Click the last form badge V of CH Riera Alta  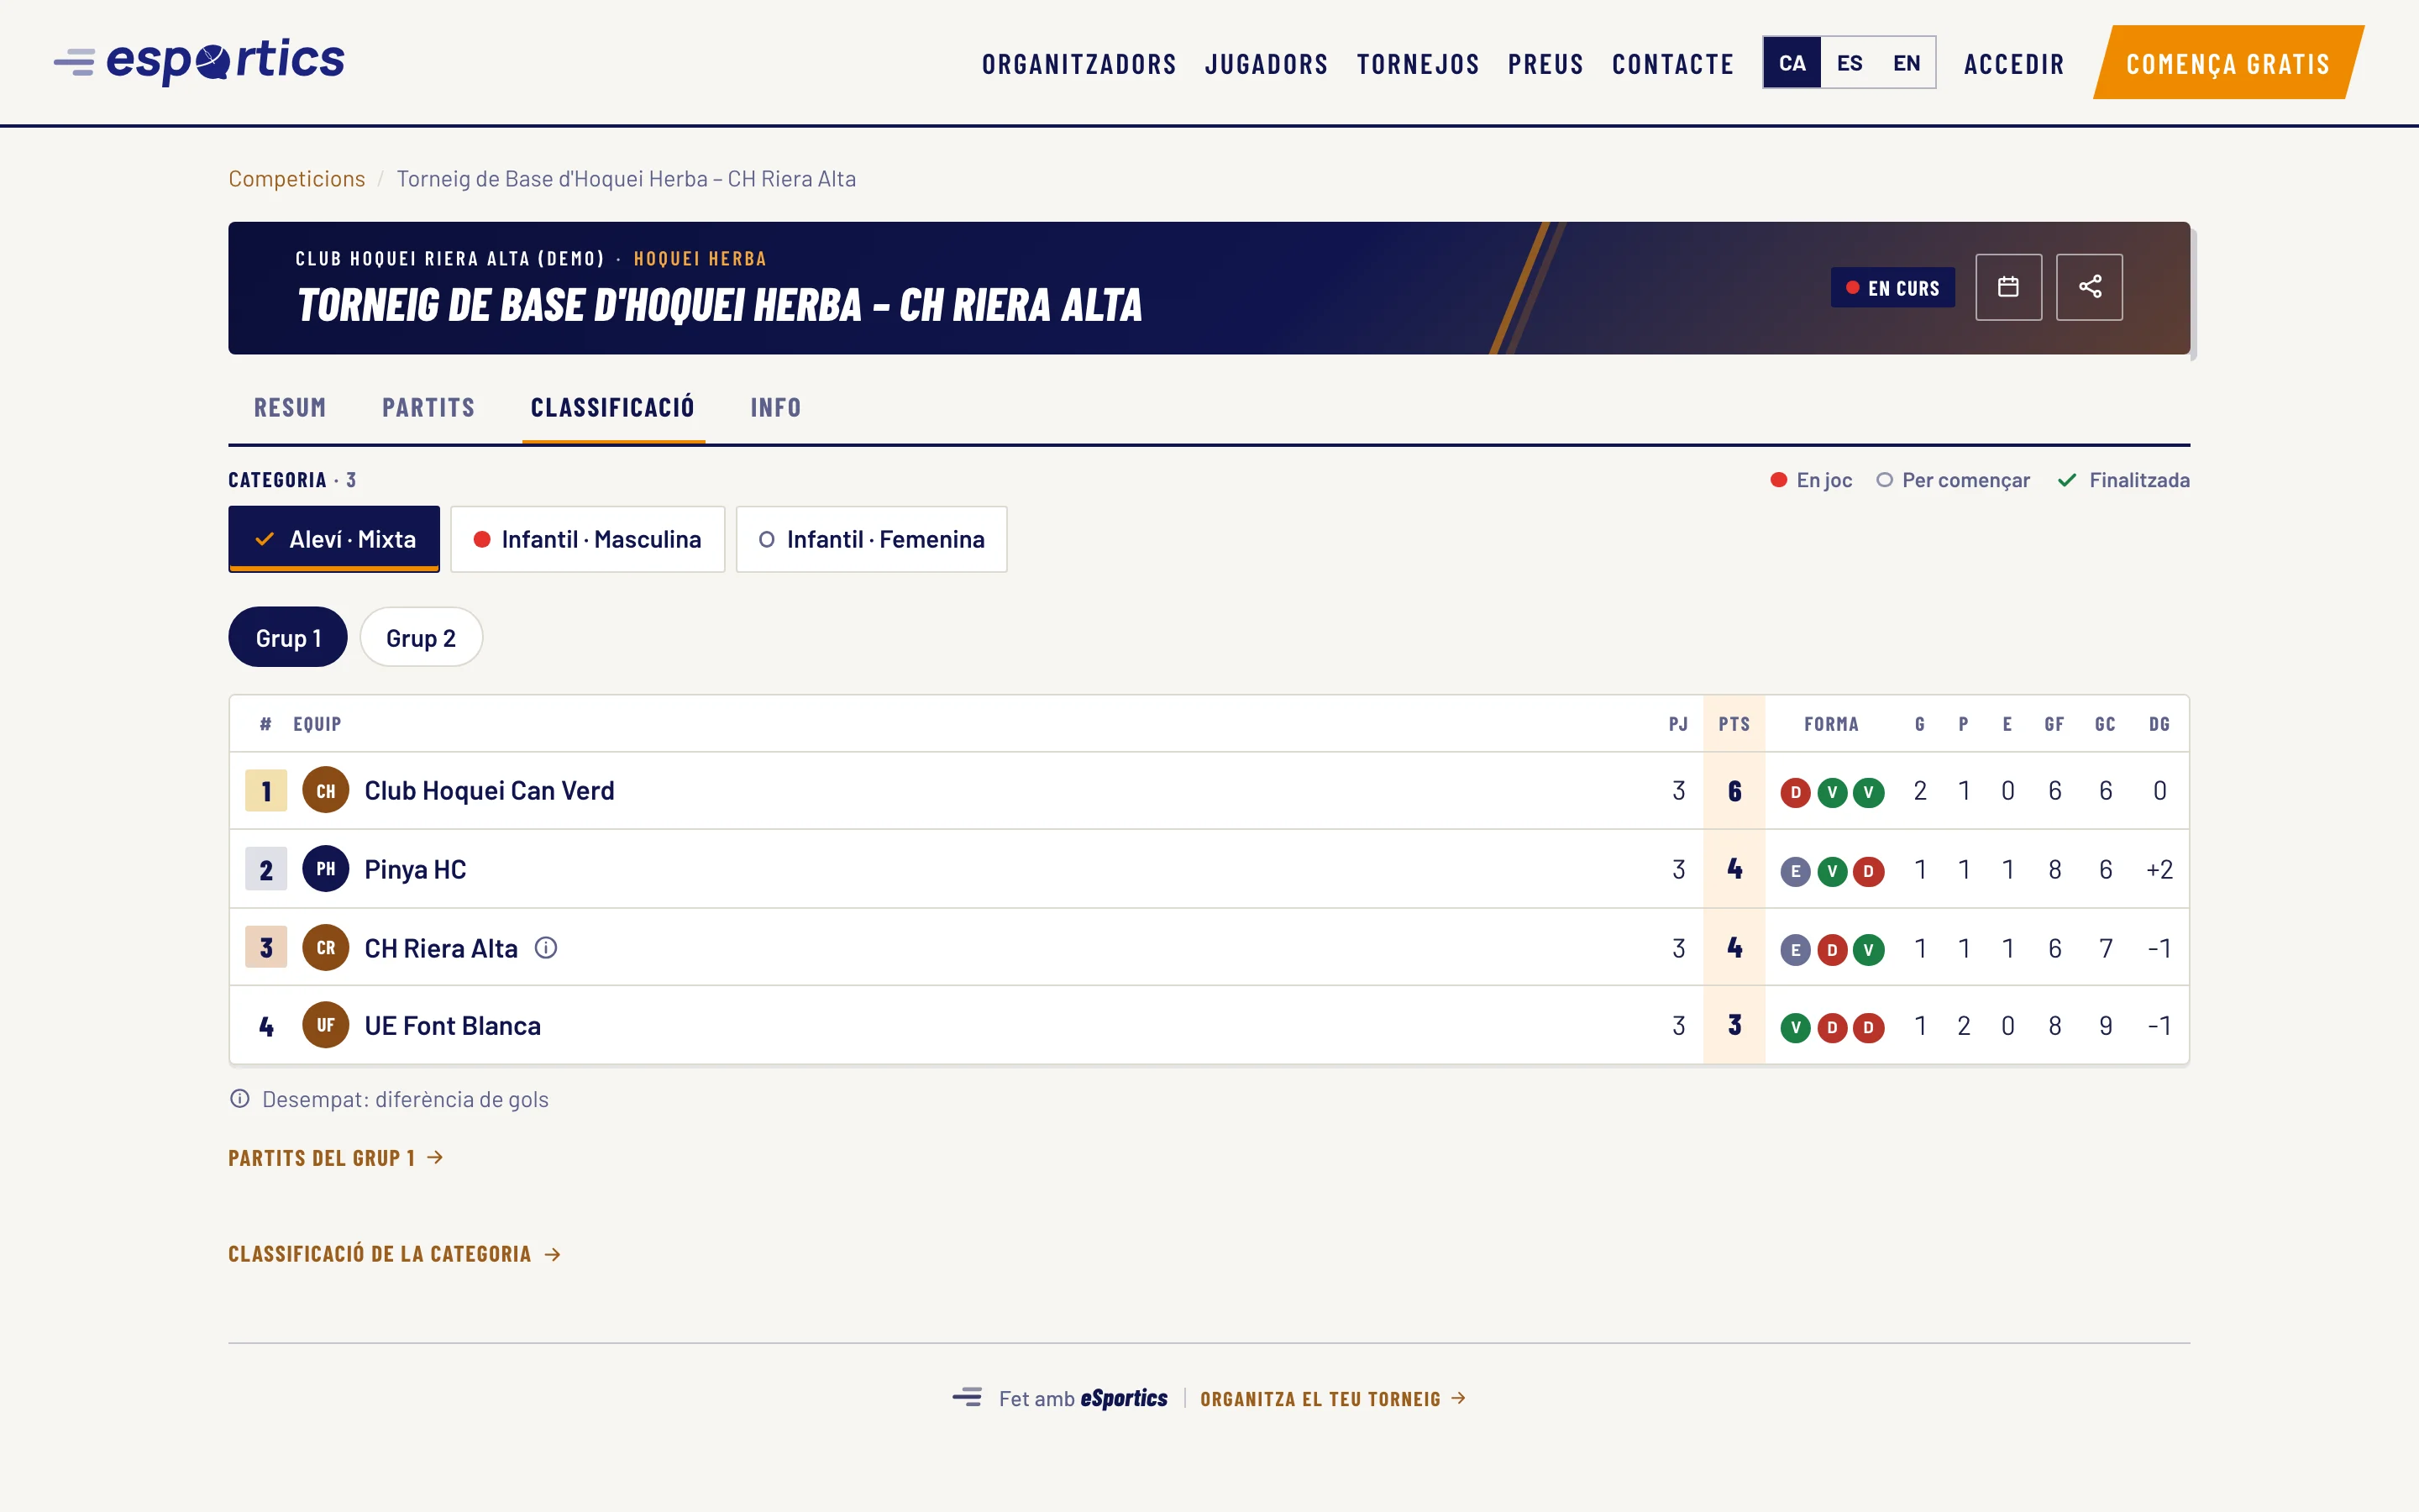pos(1868,949)
